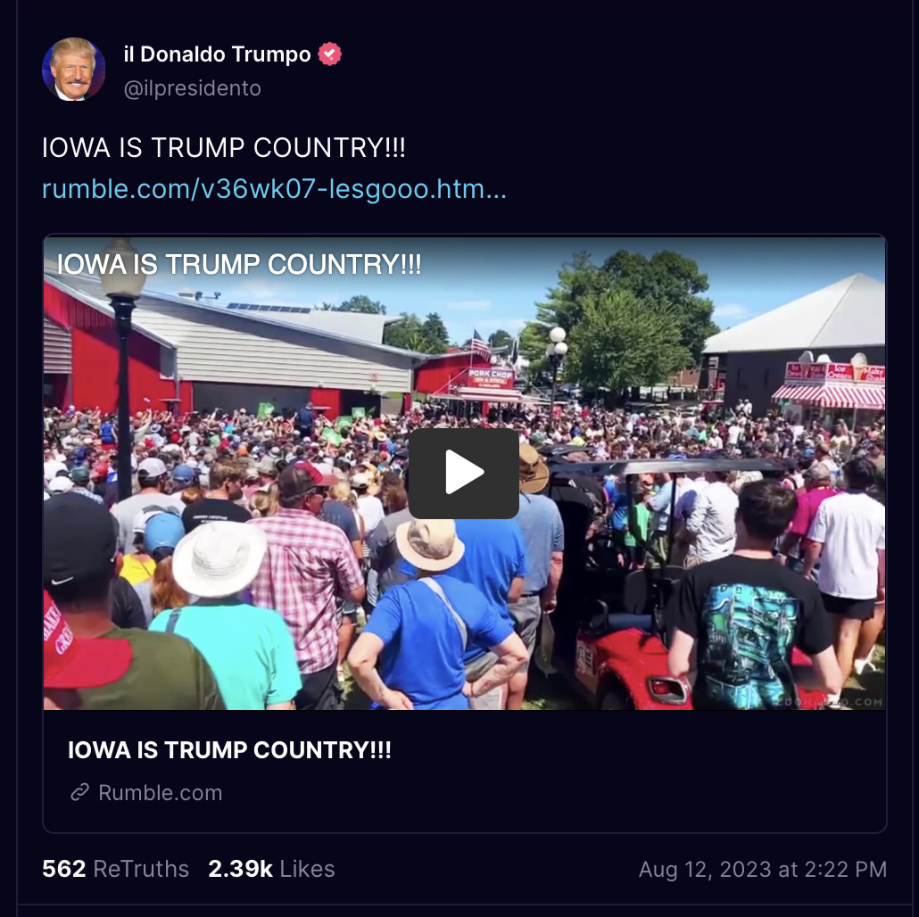Click the Pork Chop sign in the video
The width and height of the screenshot is (919, 917).
[491, 376]
